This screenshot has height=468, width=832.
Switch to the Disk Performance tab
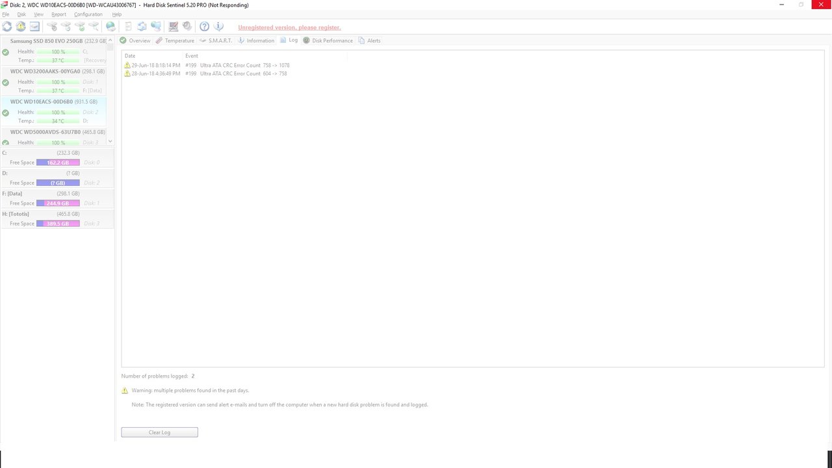(328, 40)
